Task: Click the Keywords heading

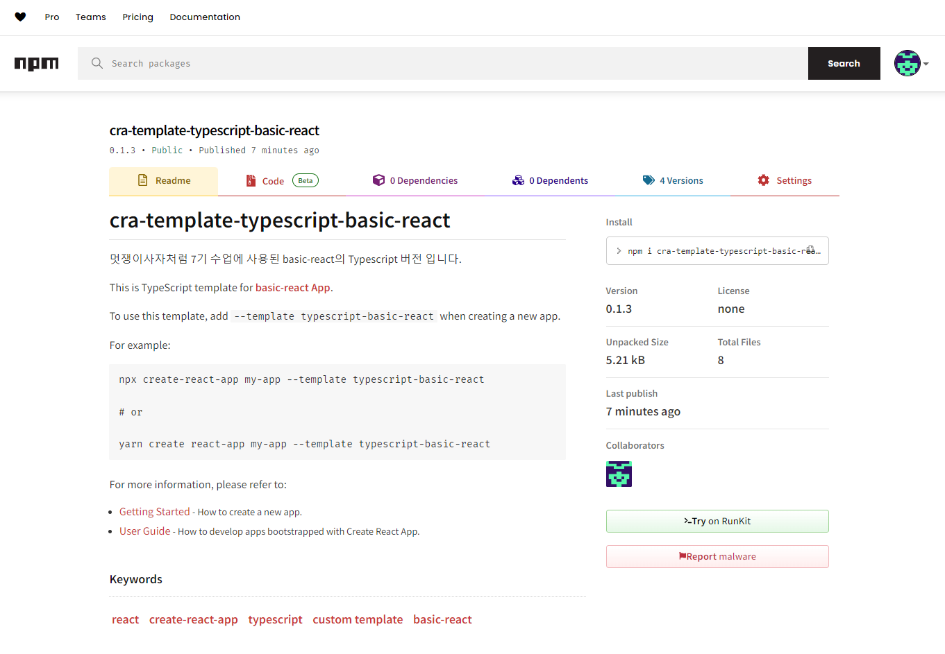Action: [136, 579]
